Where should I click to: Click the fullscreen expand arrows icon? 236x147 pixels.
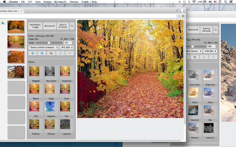point(177,10)
